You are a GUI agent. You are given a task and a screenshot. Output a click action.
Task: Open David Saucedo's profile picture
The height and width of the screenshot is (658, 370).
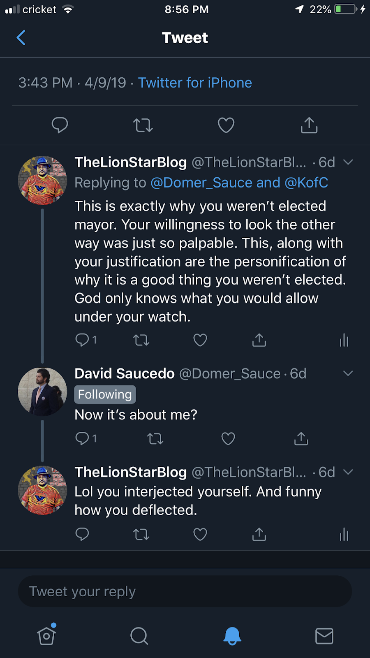42,392
